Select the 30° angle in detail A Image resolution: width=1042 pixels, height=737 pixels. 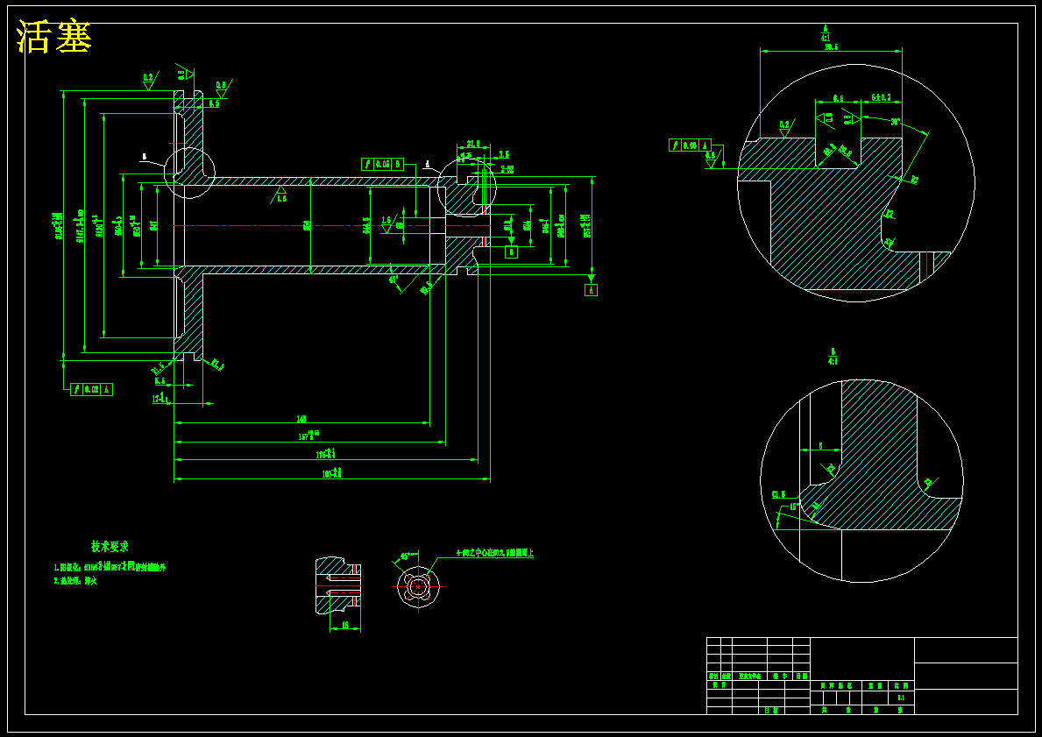coord(896,123)
